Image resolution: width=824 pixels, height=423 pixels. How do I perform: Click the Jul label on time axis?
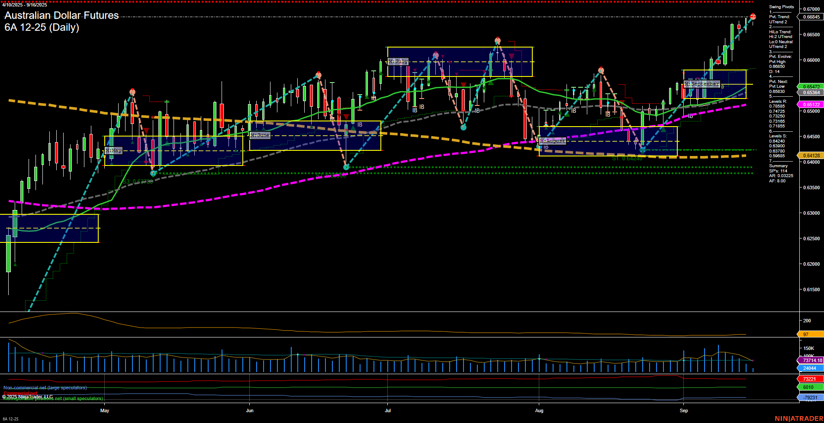pos(388,410)
